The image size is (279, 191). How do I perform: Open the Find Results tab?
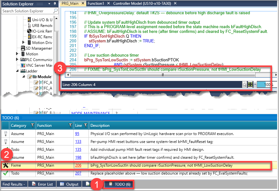click(14, 184)
